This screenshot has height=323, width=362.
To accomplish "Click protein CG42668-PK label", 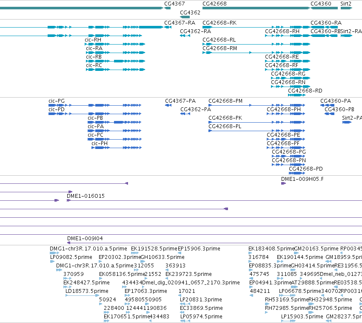I will click(x=225, y=118).
